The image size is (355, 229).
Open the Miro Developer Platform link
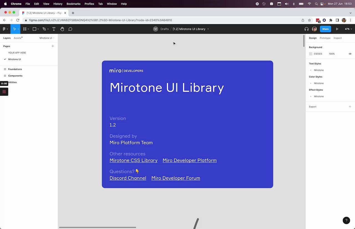coord(190,160)
